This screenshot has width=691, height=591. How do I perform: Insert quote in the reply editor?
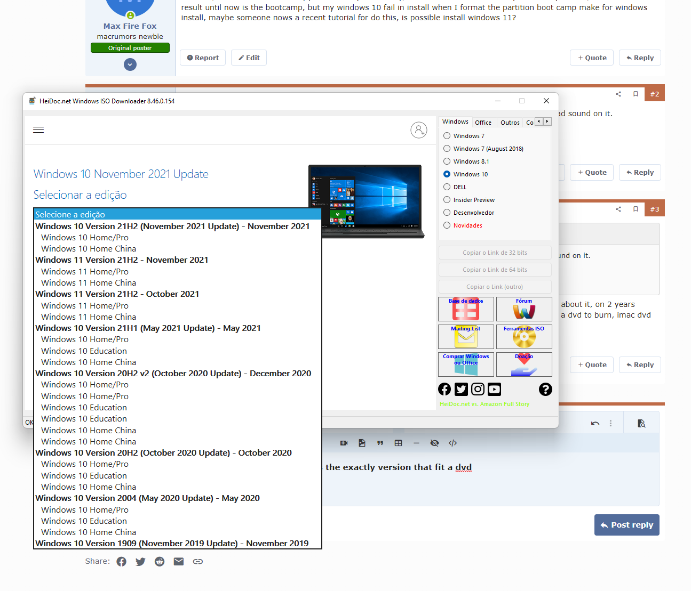click(380, 443)
